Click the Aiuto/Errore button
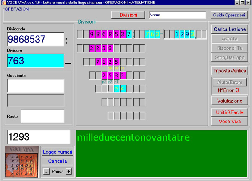 [x=229, y=82]
